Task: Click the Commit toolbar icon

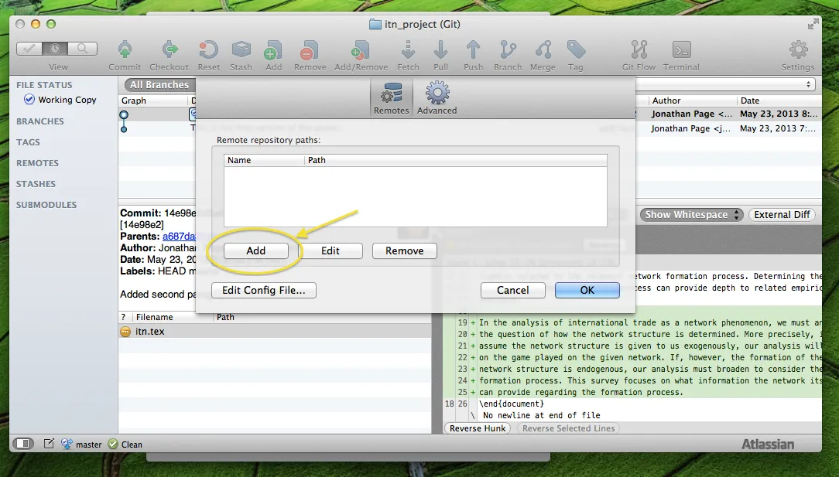Action: pyautogui.click(x=125, y=51)
